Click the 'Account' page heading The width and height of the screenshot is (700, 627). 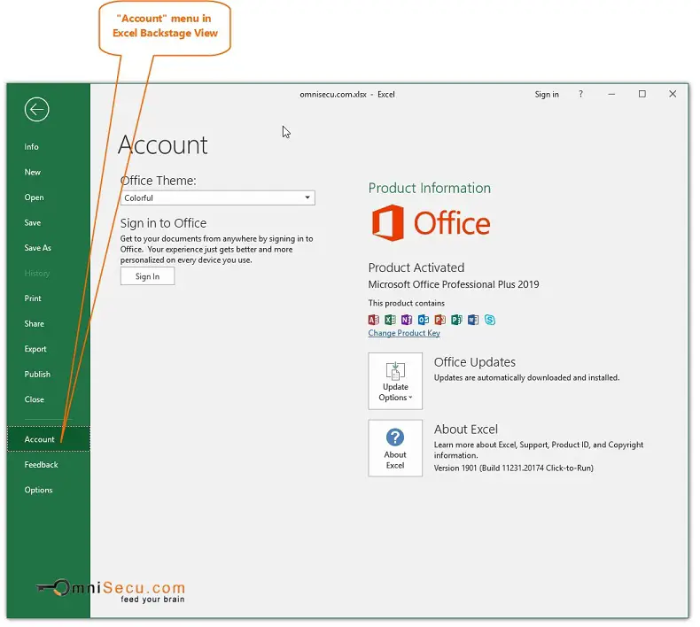[163, 145]
